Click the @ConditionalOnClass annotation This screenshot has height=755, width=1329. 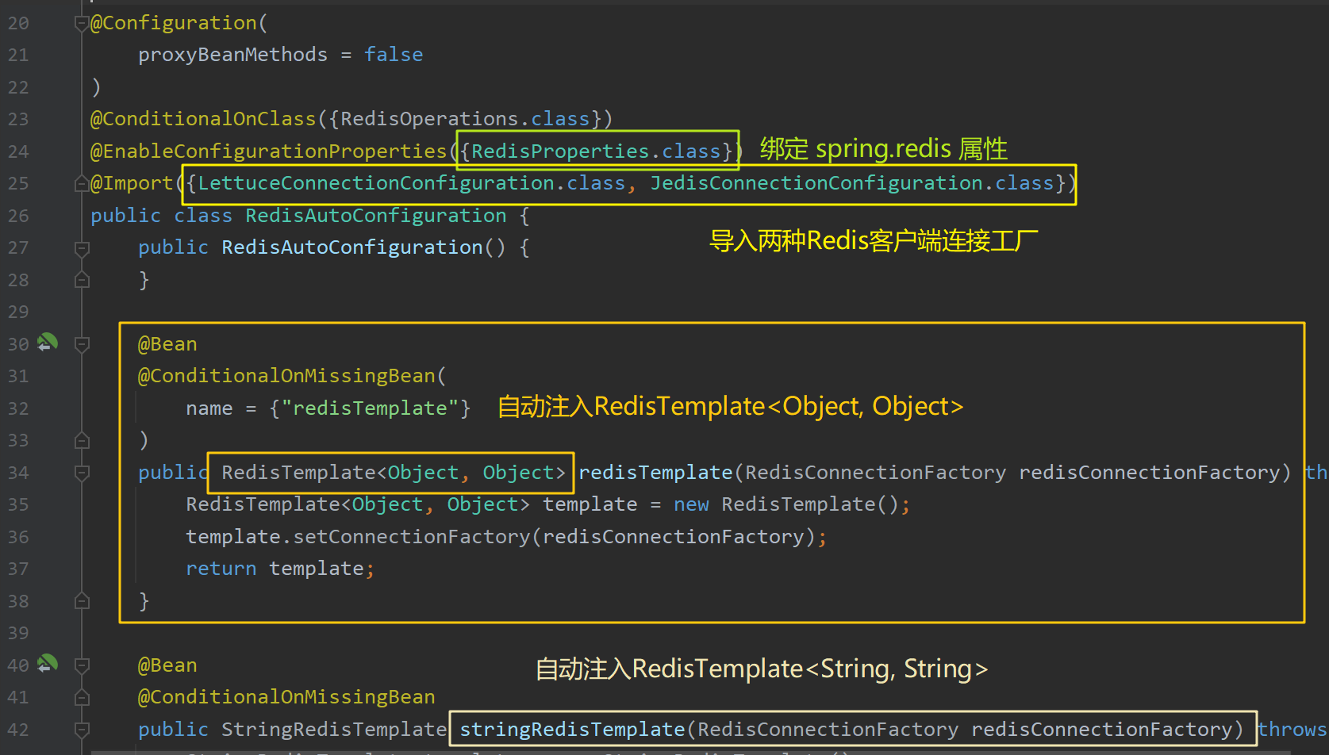(203, 119)
